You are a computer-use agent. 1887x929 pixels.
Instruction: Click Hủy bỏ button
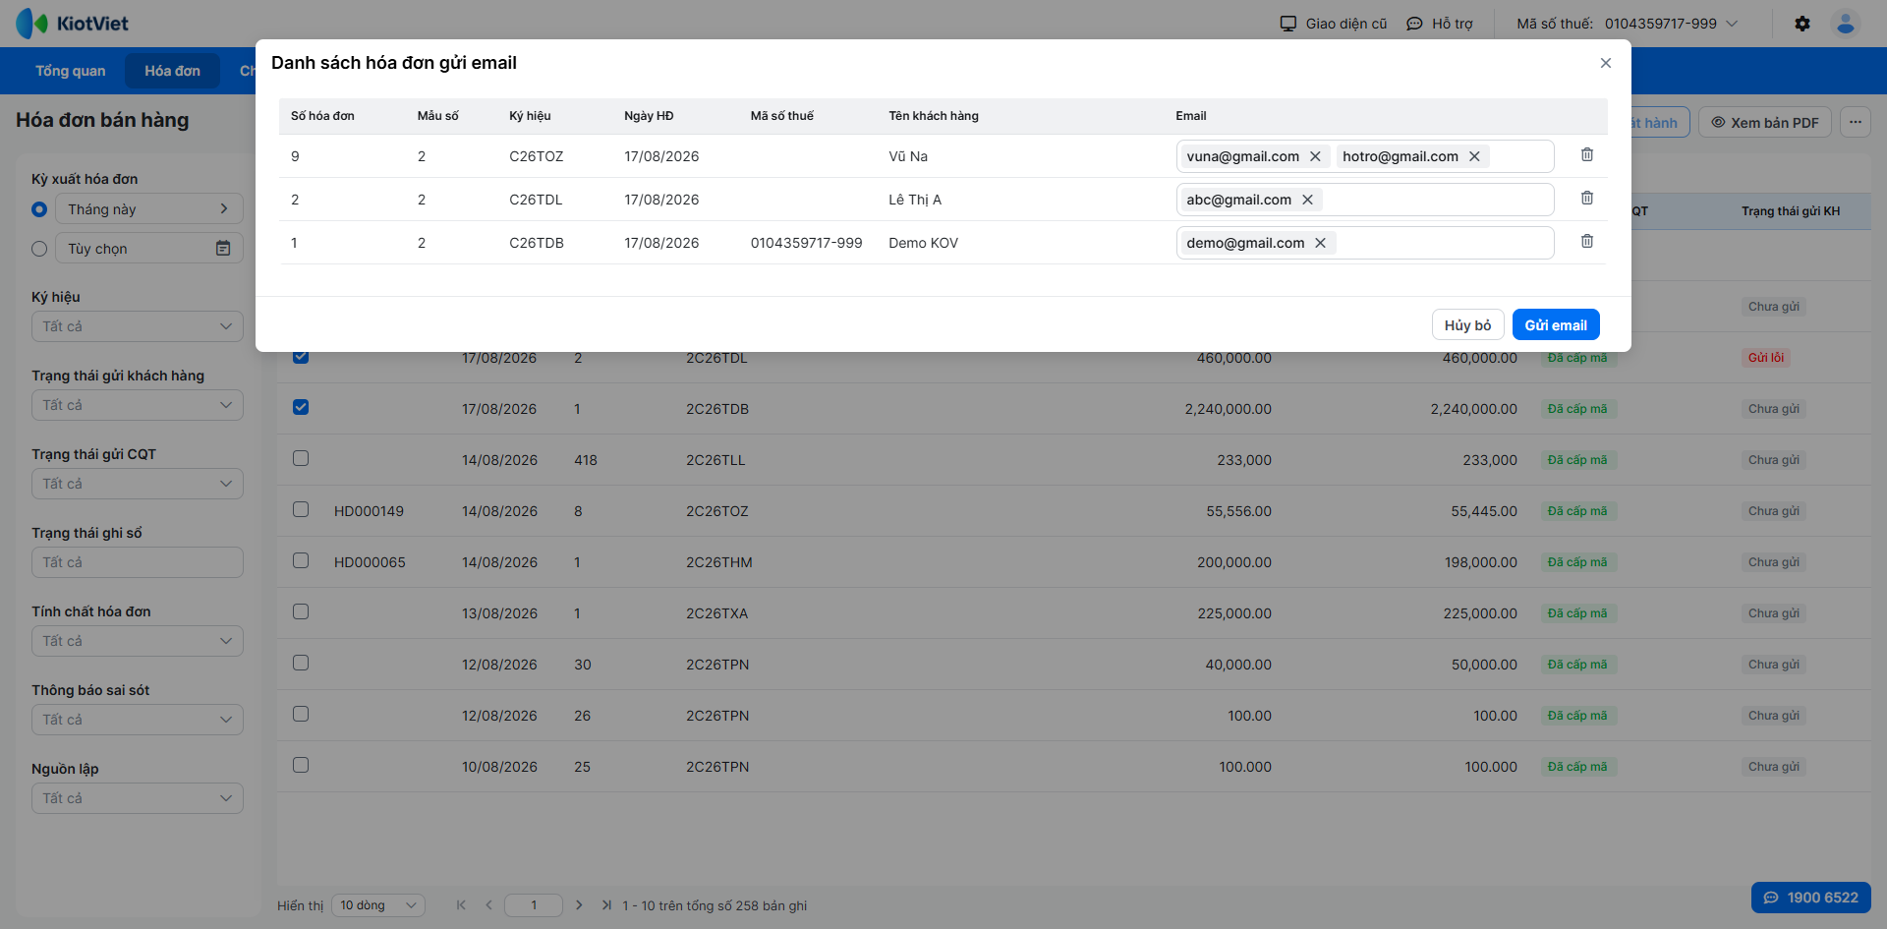coord(1467,324)
